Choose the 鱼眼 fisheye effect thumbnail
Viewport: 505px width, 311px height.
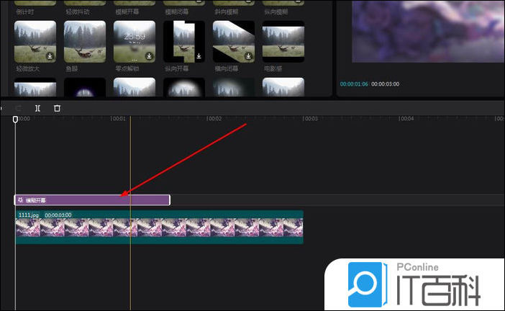pyautogui.click(x=85, y=42)
